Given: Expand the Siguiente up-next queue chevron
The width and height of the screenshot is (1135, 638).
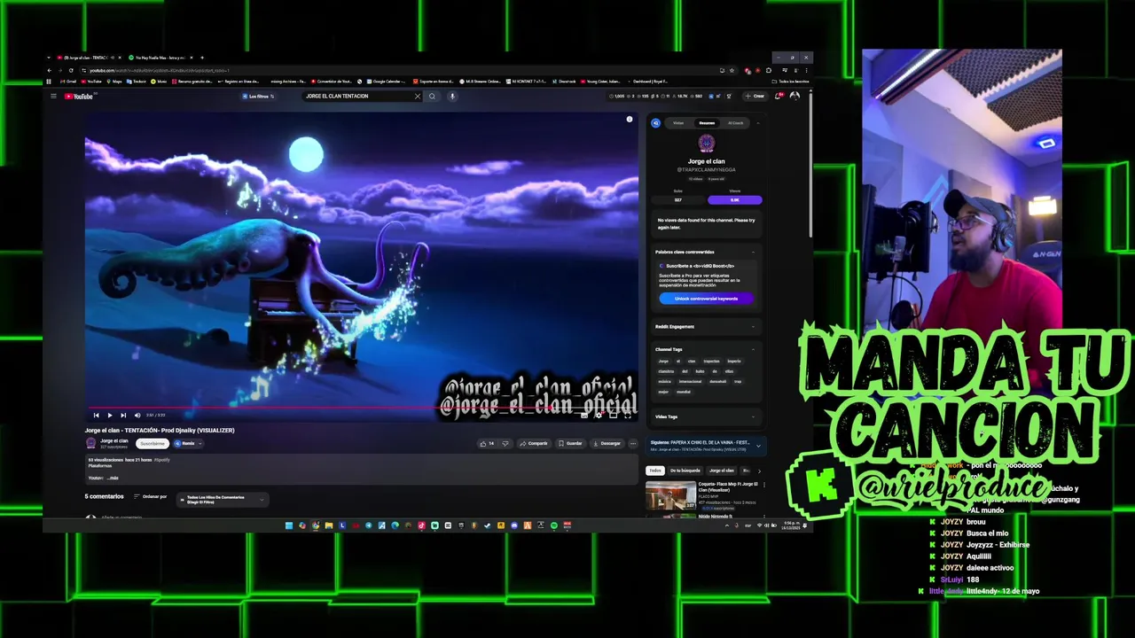Looking at the screenshot, I should (758, 446).
